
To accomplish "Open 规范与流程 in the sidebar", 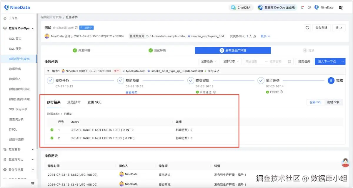I will coord(16,139).
